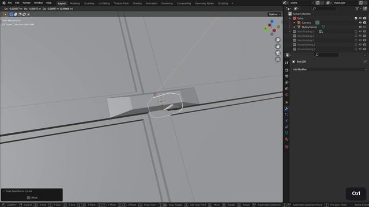Viewport: 369px width, 207px height.
Task: Add a new workspace with plus button
Action: (x=232, y=3)
